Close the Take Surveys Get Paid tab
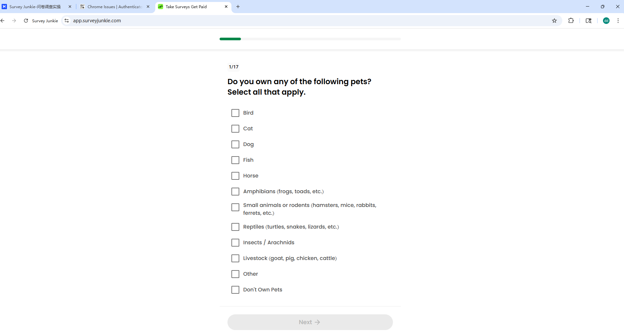This screenshot has width=624, height=334. (x=226, y=7)
